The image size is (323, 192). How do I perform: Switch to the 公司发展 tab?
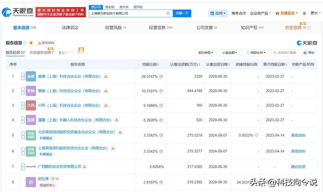tap(207, 28)
